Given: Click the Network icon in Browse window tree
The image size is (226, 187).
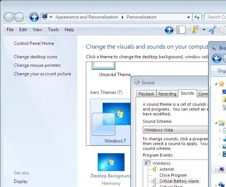Looking at the screenshot, I should 222,184.
